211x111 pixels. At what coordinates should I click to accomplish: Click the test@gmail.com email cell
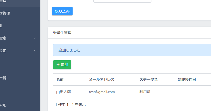click(102, 92)
